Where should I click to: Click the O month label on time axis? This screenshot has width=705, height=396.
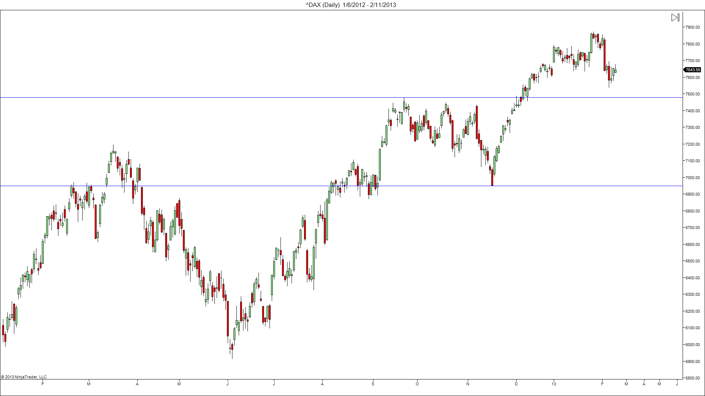[417, 384]
